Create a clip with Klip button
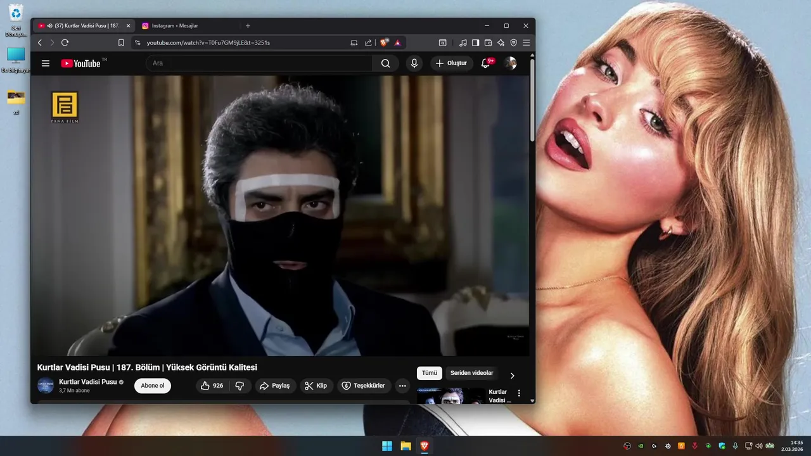Image resolution: width=811 pixels, height=456 pixels. tap(316, 386)
